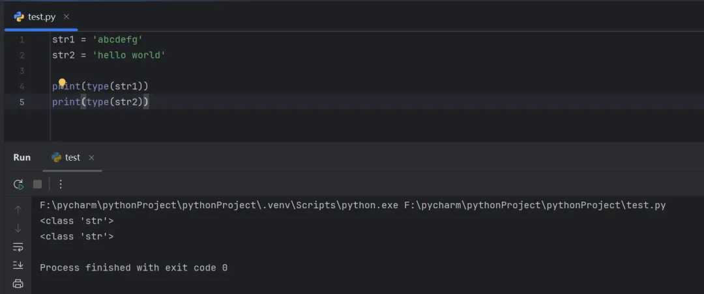
Task: Click the 'Process finished with exit code 0' text
Action: [134, 268]
